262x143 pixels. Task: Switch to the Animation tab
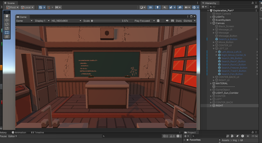pos(19,133)
